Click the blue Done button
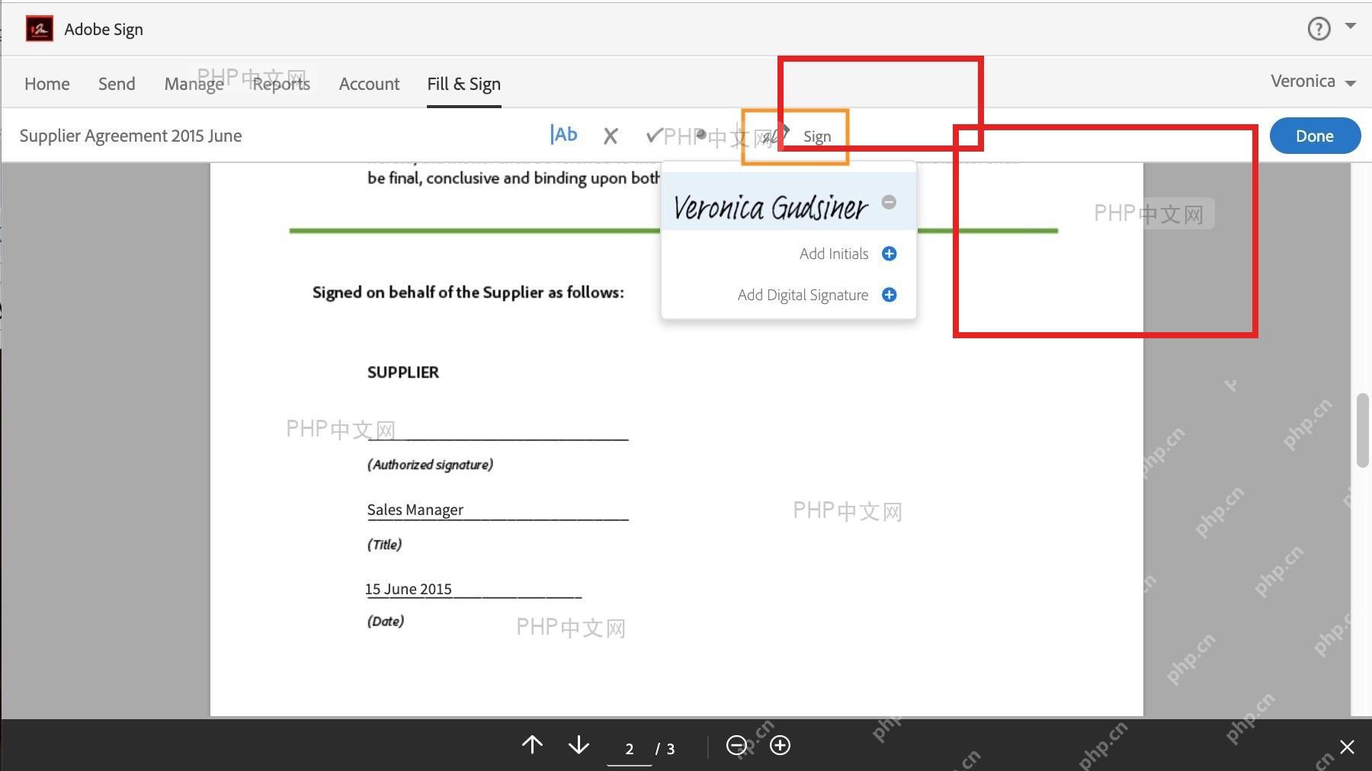This screenshot has width=1372, height=771. pyautogui.click(x=1315, y=136)
